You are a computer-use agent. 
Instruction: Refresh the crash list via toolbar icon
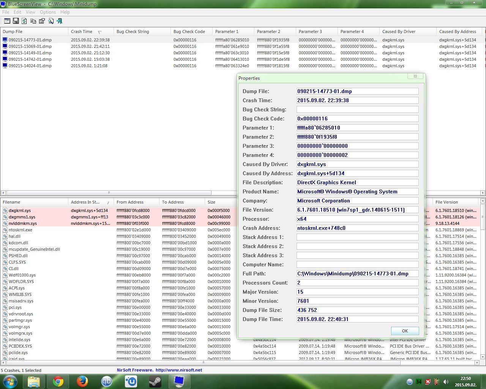coord(24,21)
